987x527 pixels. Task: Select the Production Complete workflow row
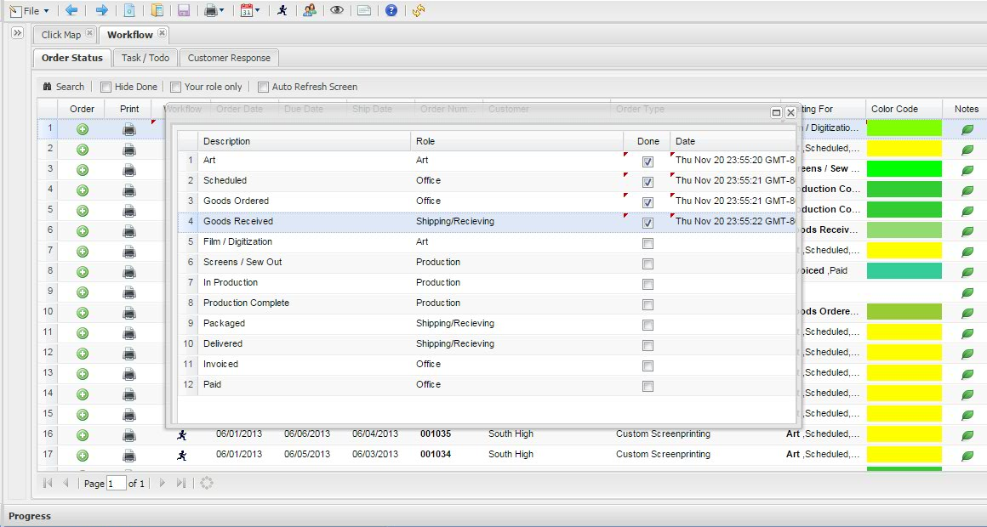(x=487, y=303)
